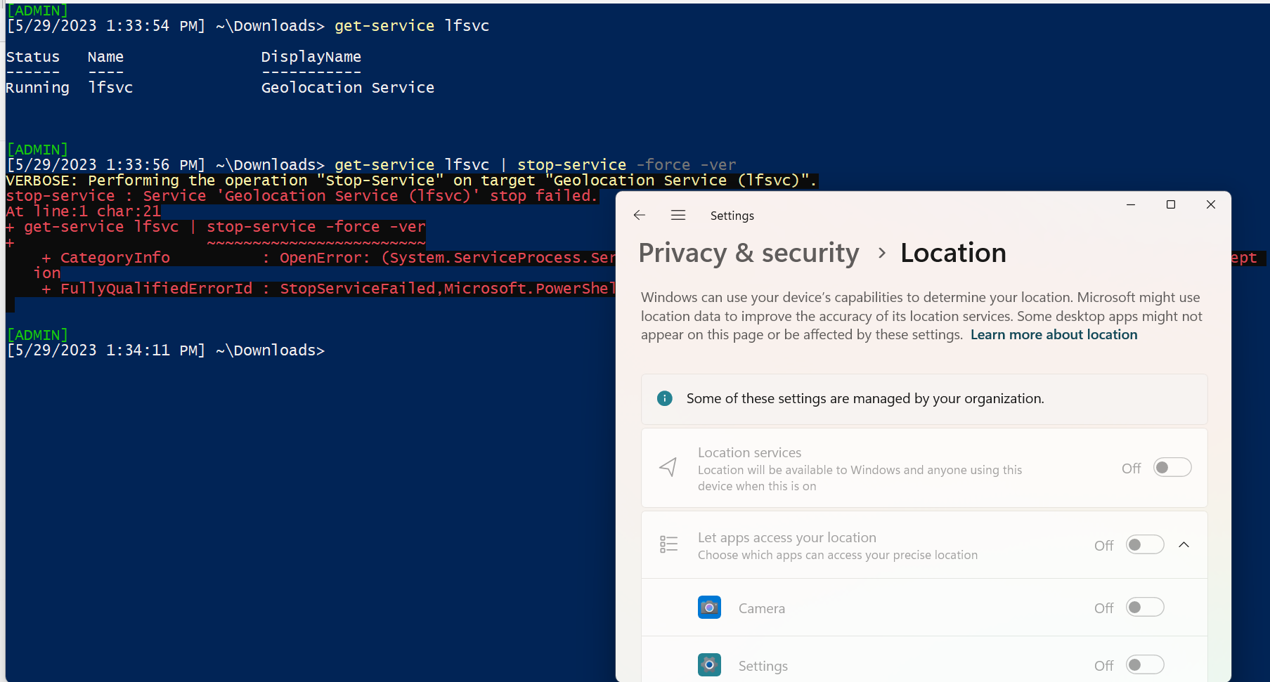Screen dimensions: 1270x682
Task: Click the CategoryInfo error line in PowerShell
Action: [328, 258]
